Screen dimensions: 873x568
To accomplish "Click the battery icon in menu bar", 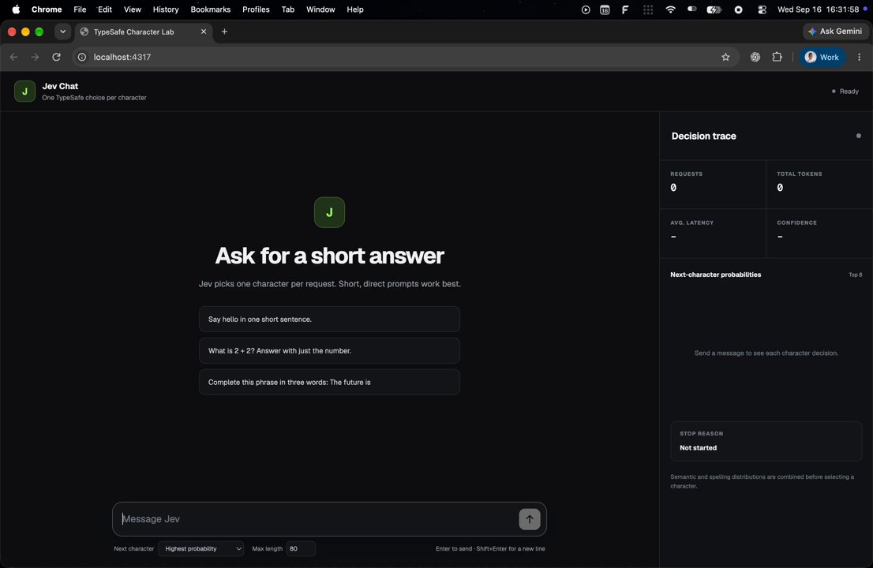I will pyautogui.click(x=714, y=9).
